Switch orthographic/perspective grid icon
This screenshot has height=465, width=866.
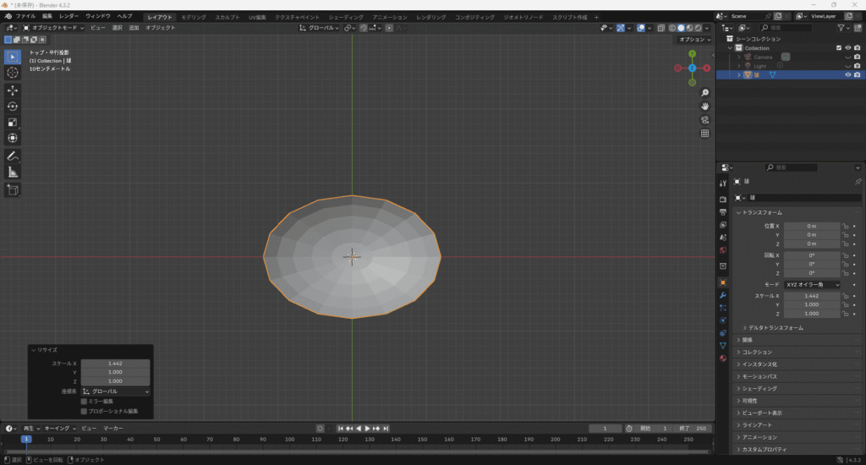pyautogui.click(x=704, y=133)
